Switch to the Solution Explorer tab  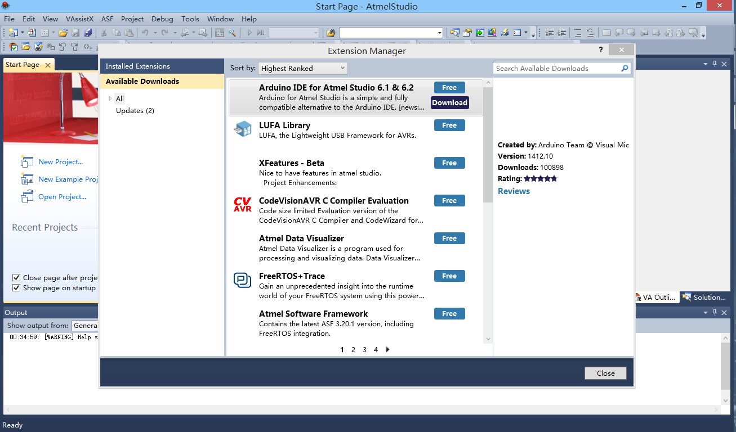click(x=706, y=297)
